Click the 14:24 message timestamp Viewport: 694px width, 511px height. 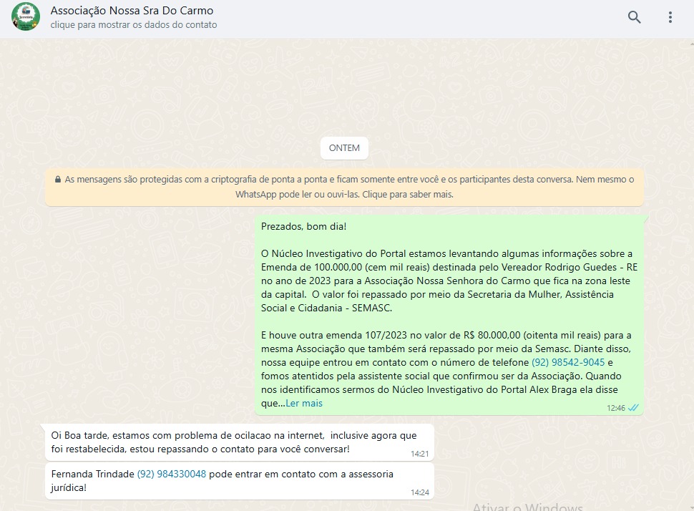coord(419,492)
